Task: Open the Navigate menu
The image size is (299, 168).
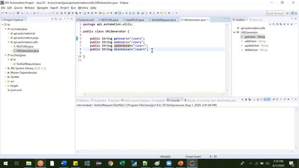Action: coord(43,8)
